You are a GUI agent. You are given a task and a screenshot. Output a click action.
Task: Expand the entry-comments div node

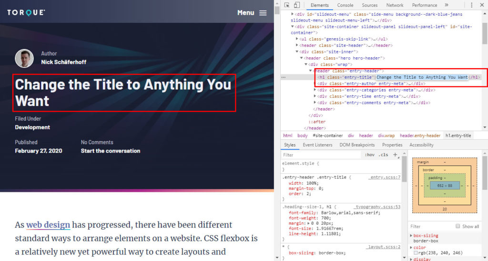315,103
